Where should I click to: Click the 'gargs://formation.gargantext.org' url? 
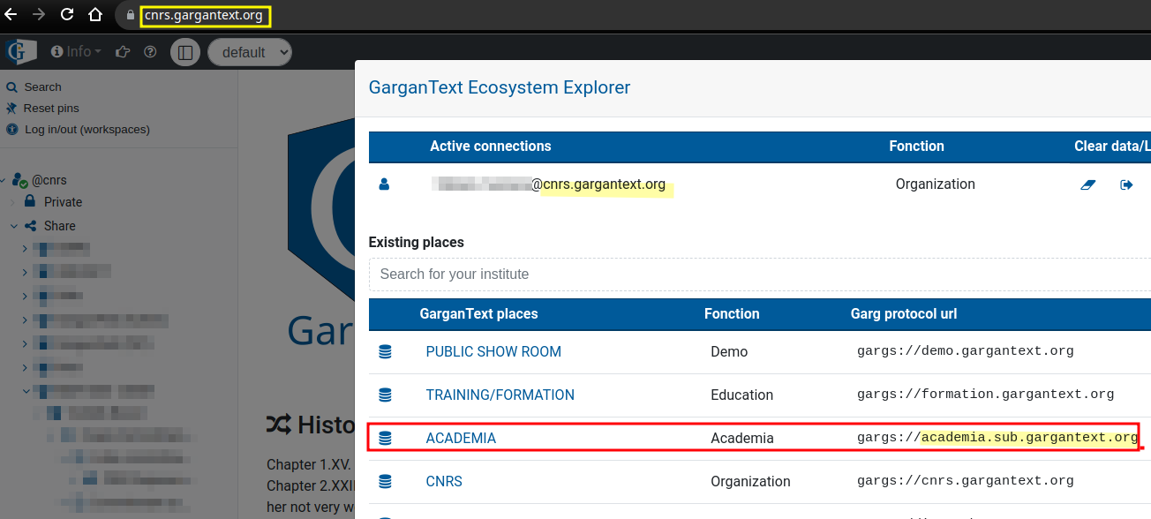pos(985,395)
